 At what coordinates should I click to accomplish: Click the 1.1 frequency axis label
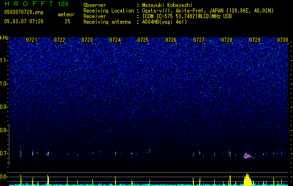pos(4,60)
